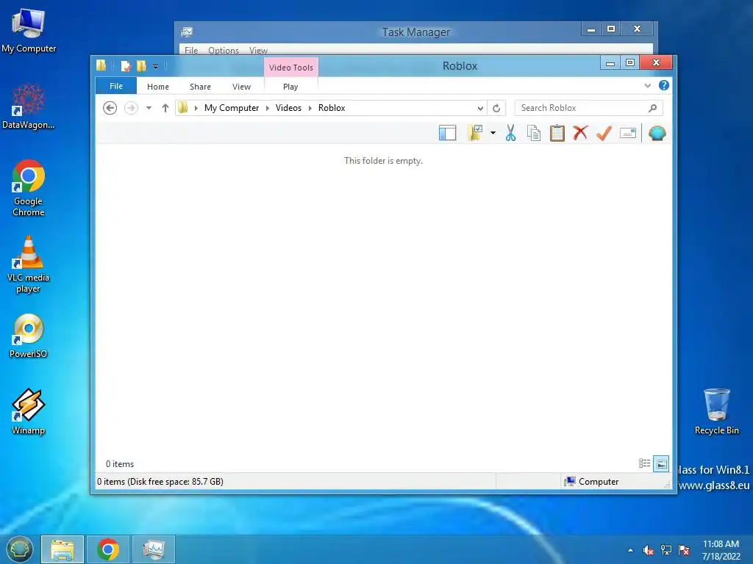
Task: Refresh the Roblox folder
Action: (496, 108)
